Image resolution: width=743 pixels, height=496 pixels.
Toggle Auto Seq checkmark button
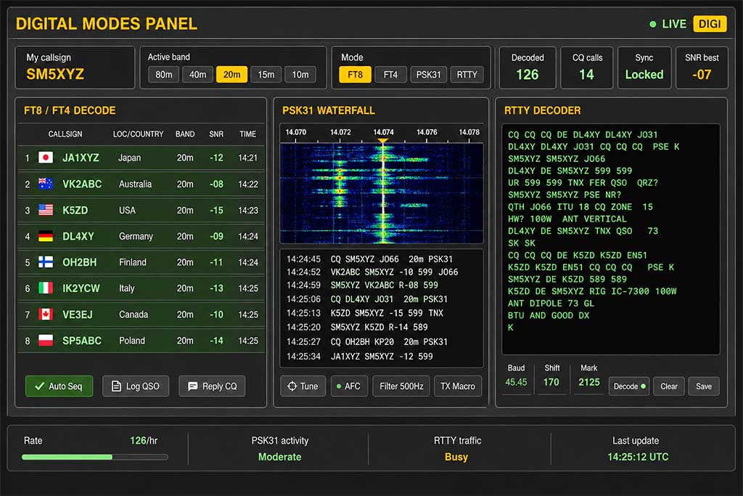tap(59, 386)
